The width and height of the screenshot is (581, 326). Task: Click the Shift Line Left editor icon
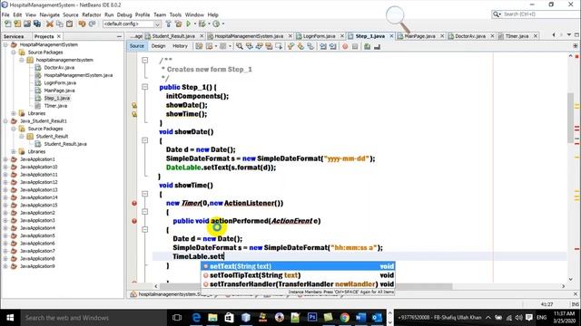click(323, 46)
